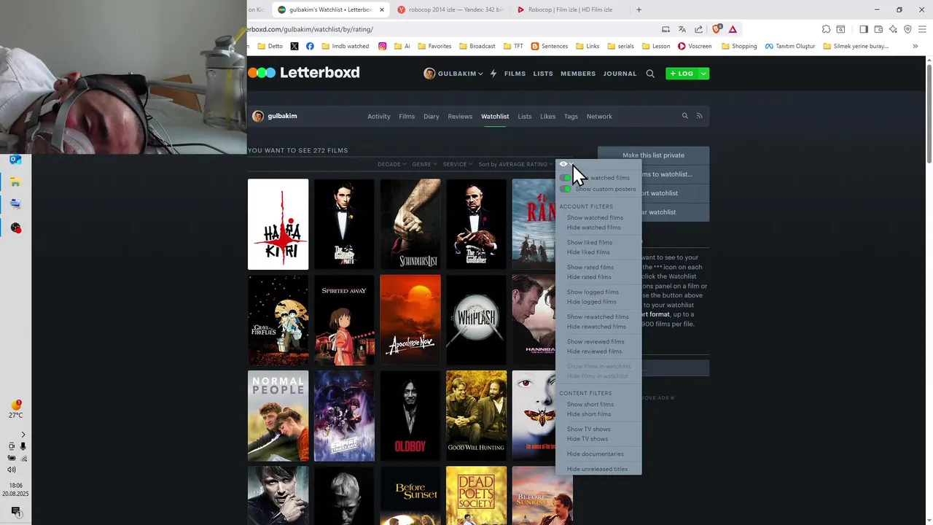933x525 pixels.
Task: Select Show reviewed films filter
Action: point(596,342)
